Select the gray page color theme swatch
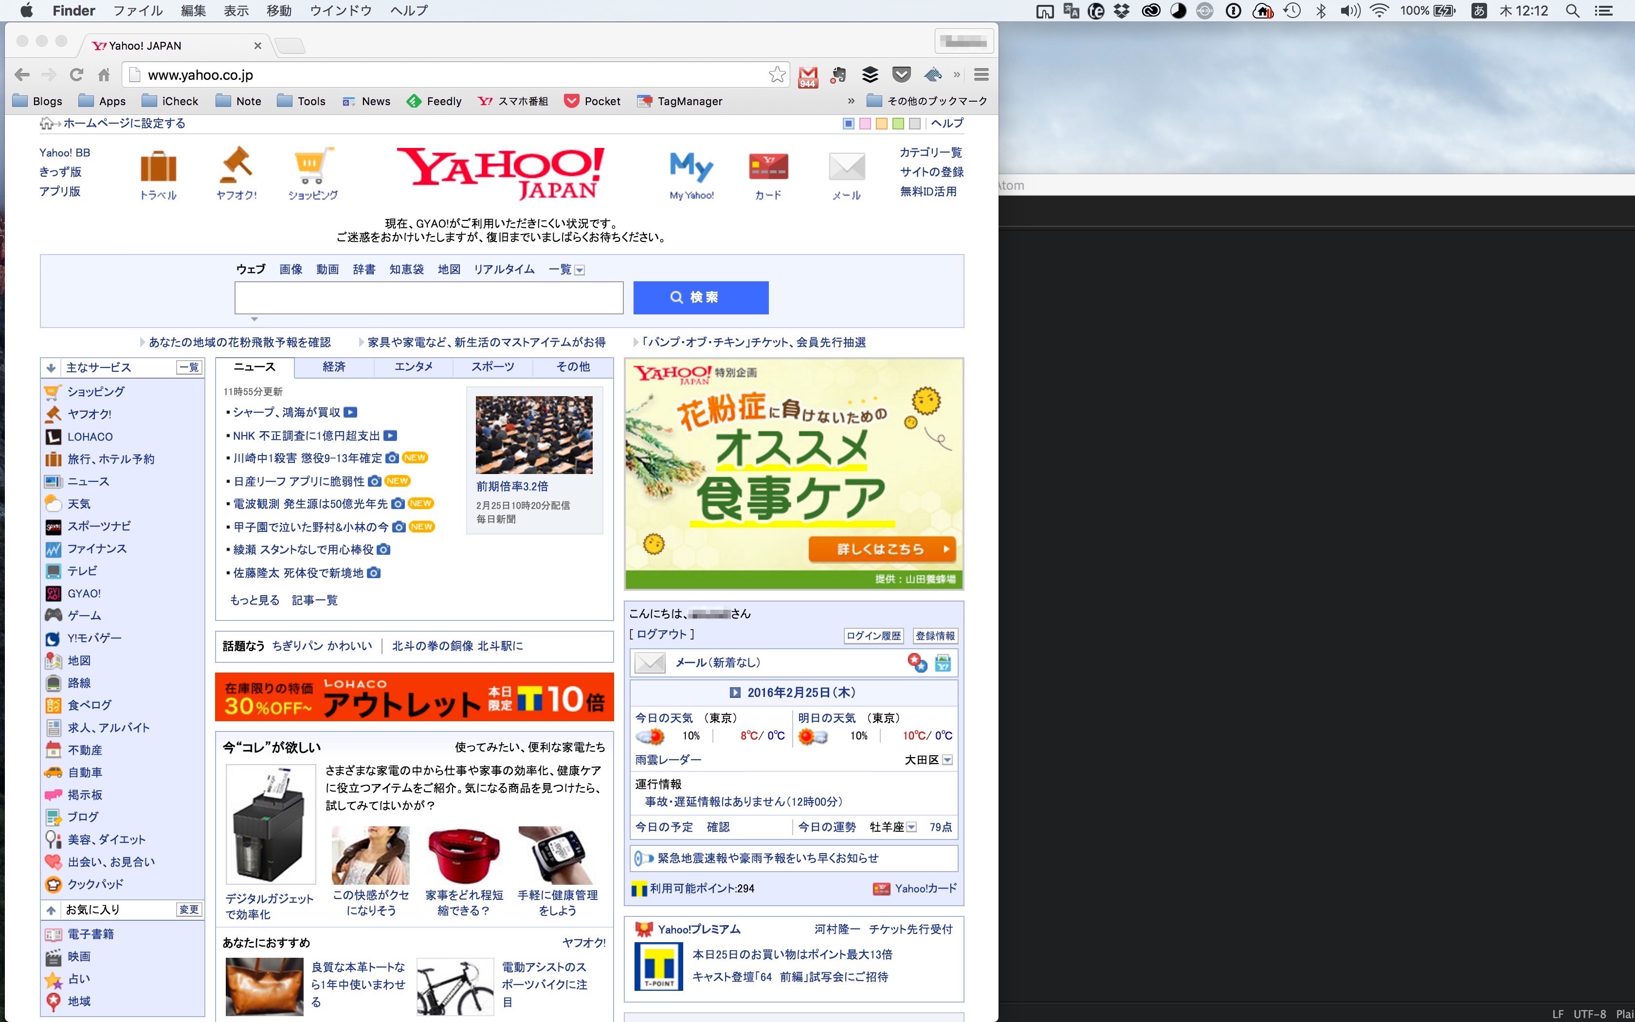1635x1022 pixels. [x=915, y=124]
